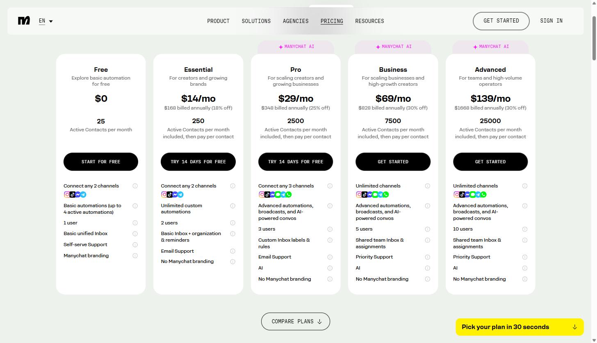Click 'For teams and high-volume operators' text
597x343 pixels.
click(490, 81)
